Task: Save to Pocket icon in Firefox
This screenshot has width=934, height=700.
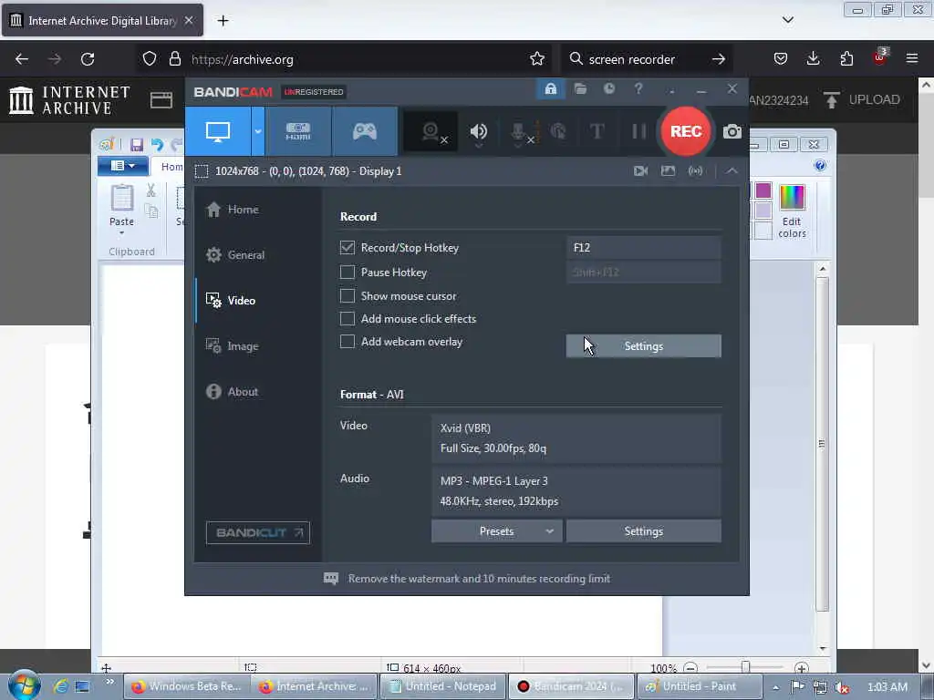Action: click(x=781, y=58)
